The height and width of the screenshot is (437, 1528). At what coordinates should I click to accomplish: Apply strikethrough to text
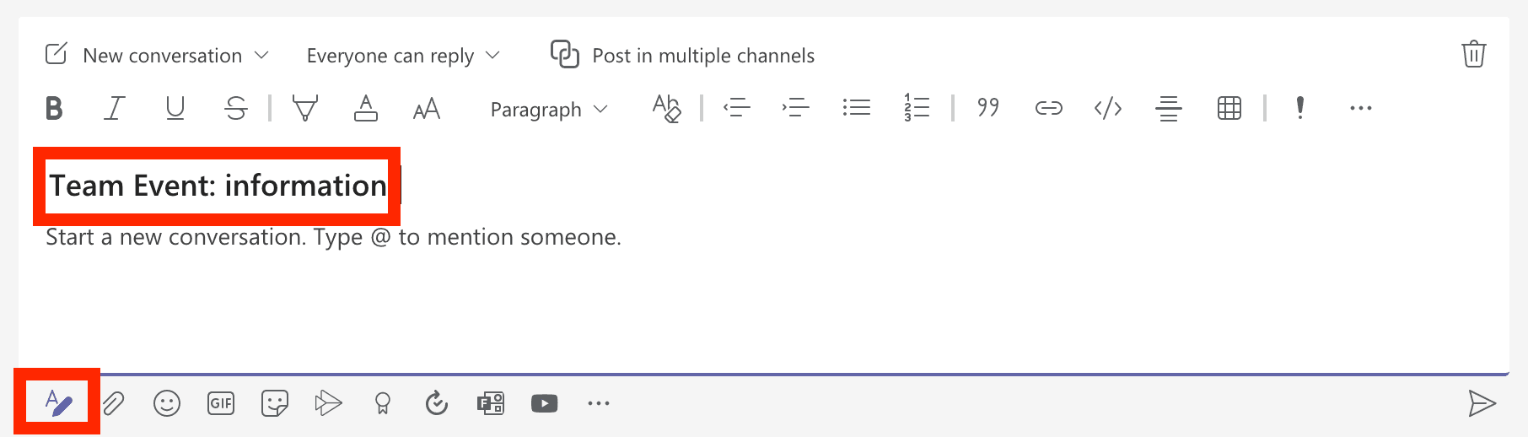click(x=236, y=109)
